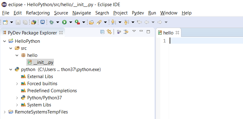Open the Back history dropdown arrow
This screenshot has width=243, height=119.
[153, 22]
